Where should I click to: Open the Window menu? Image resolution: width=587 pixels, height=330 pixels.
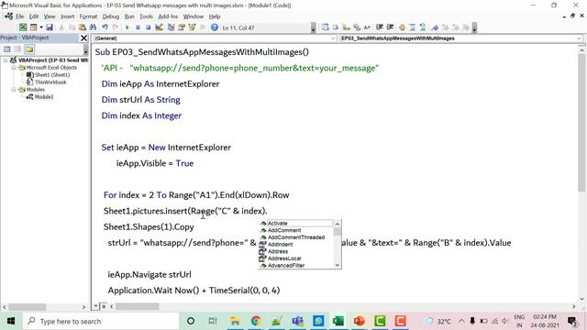tap(194, 16)
